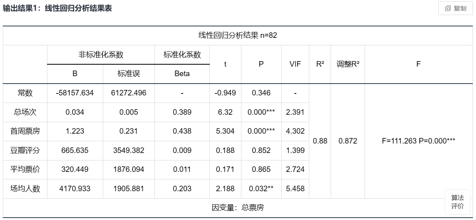Click the constant B value -58157.634
This screenshot has width=476, height=220.
point(75,93)
